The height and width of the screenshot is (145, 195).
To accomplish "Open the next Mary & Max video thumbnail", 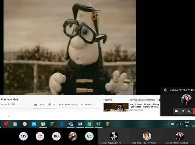I will 116,107.
